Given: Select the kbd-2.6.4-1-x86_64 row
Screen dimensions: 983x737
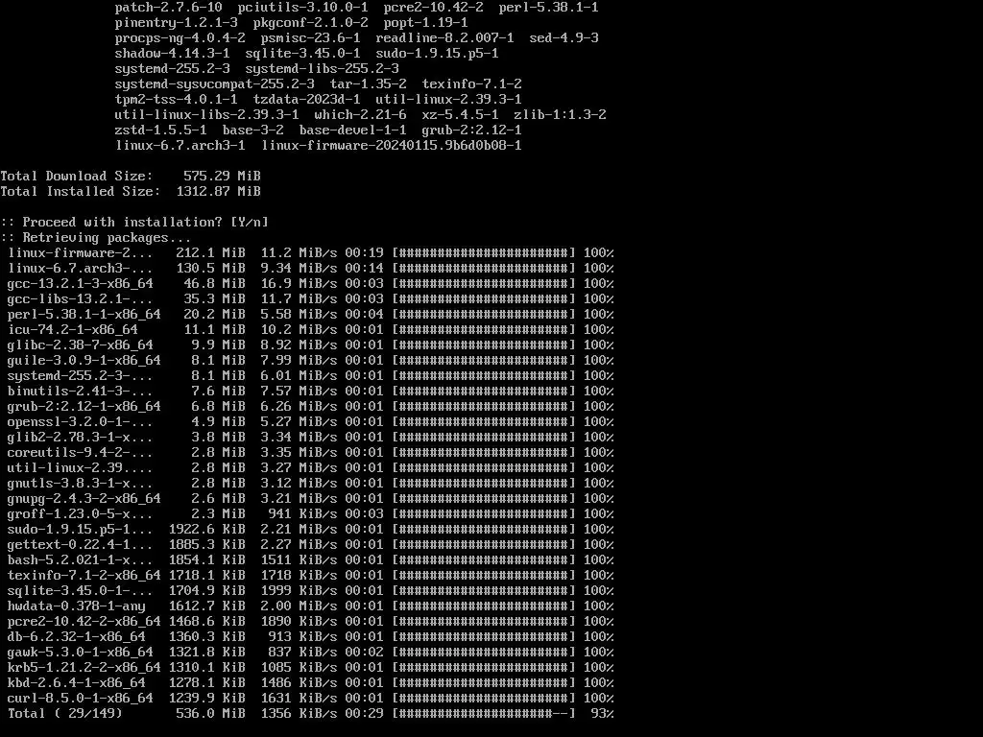Looking at the screenshot, I should pos(310,682).
